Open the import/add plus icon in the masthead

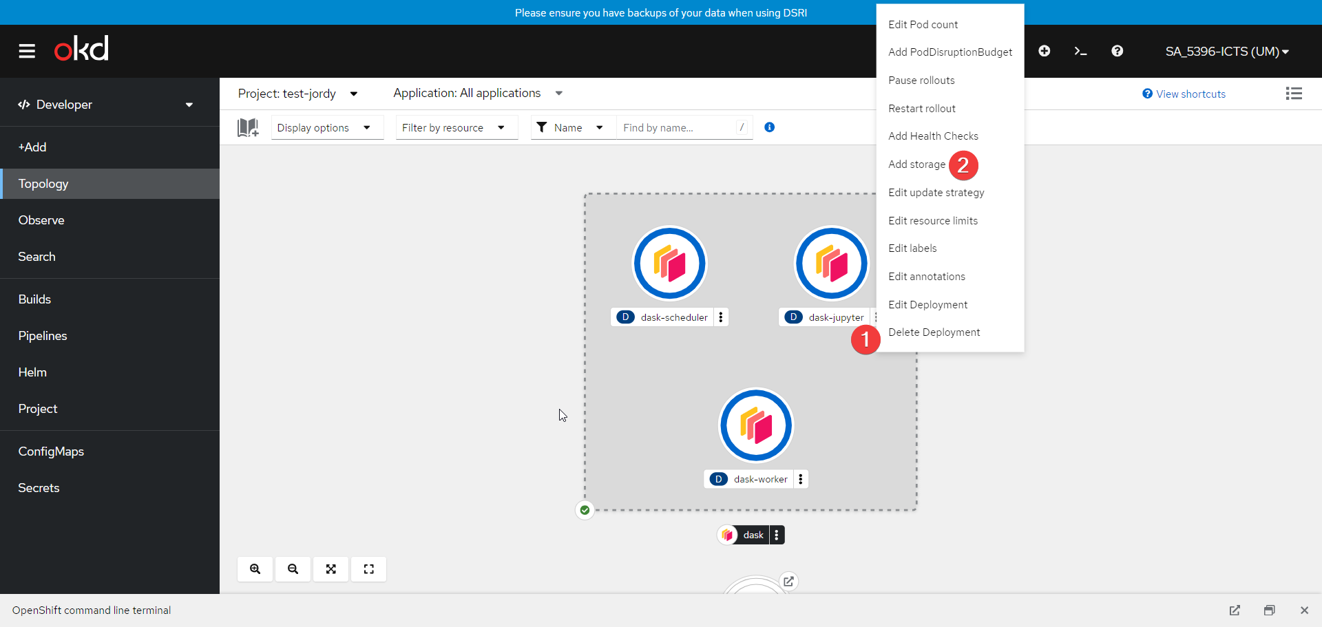tap(1045, 51)
